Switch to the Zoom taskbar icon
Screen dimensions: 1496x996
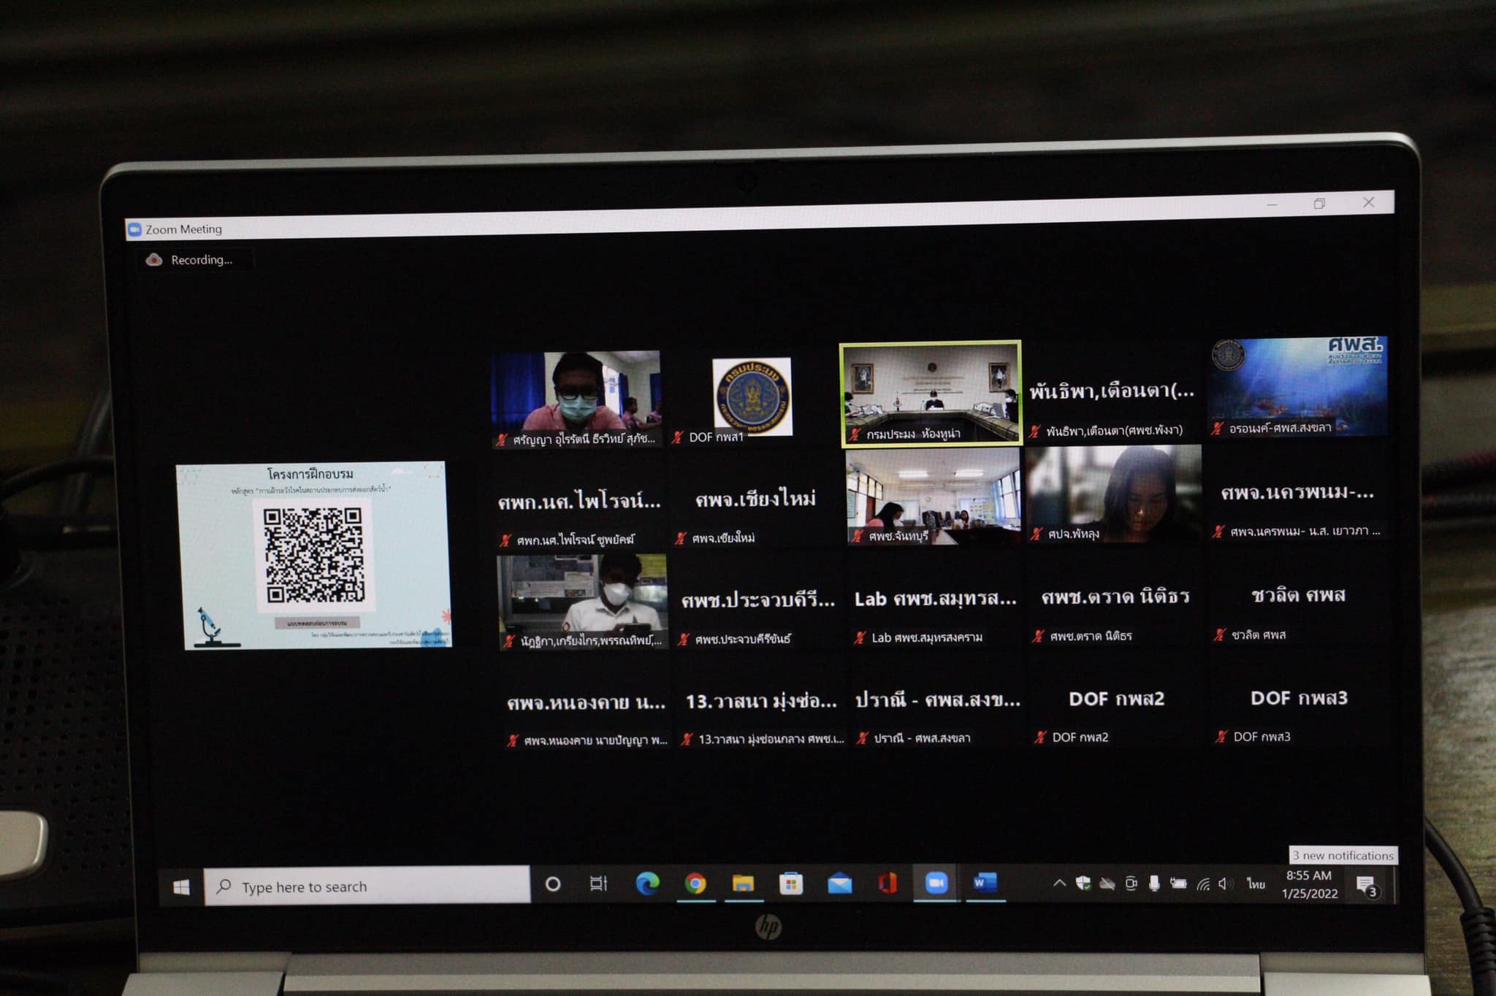936,883
